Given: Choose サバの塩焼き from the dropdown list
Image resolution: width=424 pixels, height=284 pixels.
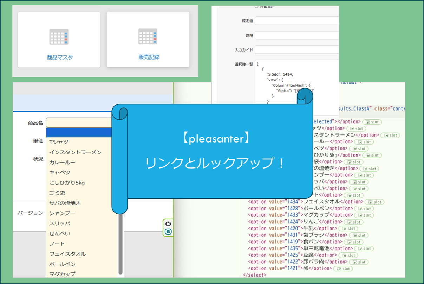Looking at the screenshot, I should (x=65, y=203).
